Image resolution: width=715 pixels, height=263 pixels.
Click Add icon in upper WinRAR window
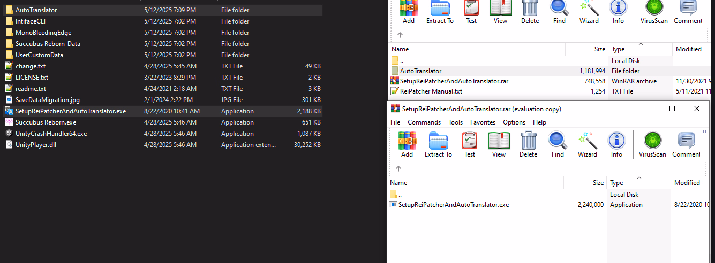(x=409, y=12)
